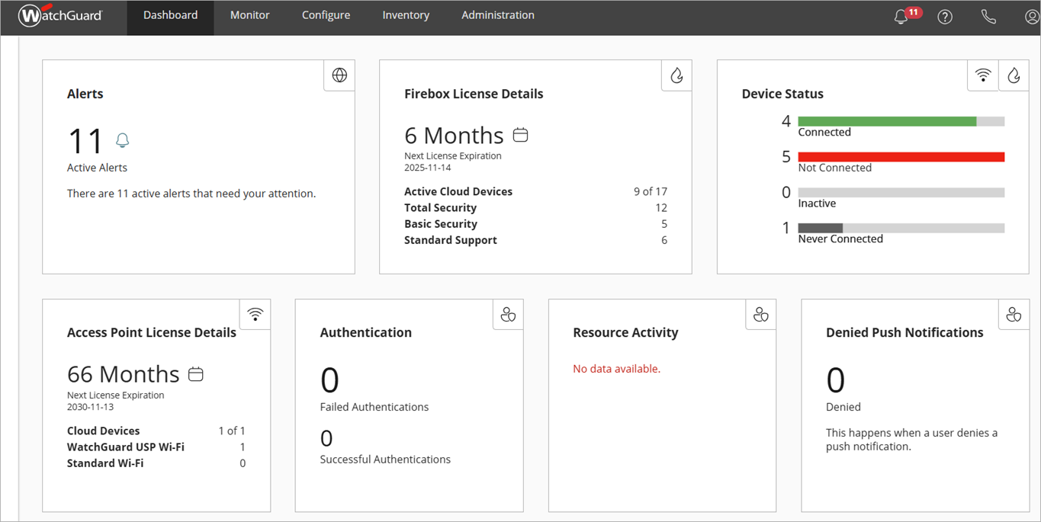Click the green Connected status bar
This screenshot has width=1041, height=522.
tap(886, 120)
